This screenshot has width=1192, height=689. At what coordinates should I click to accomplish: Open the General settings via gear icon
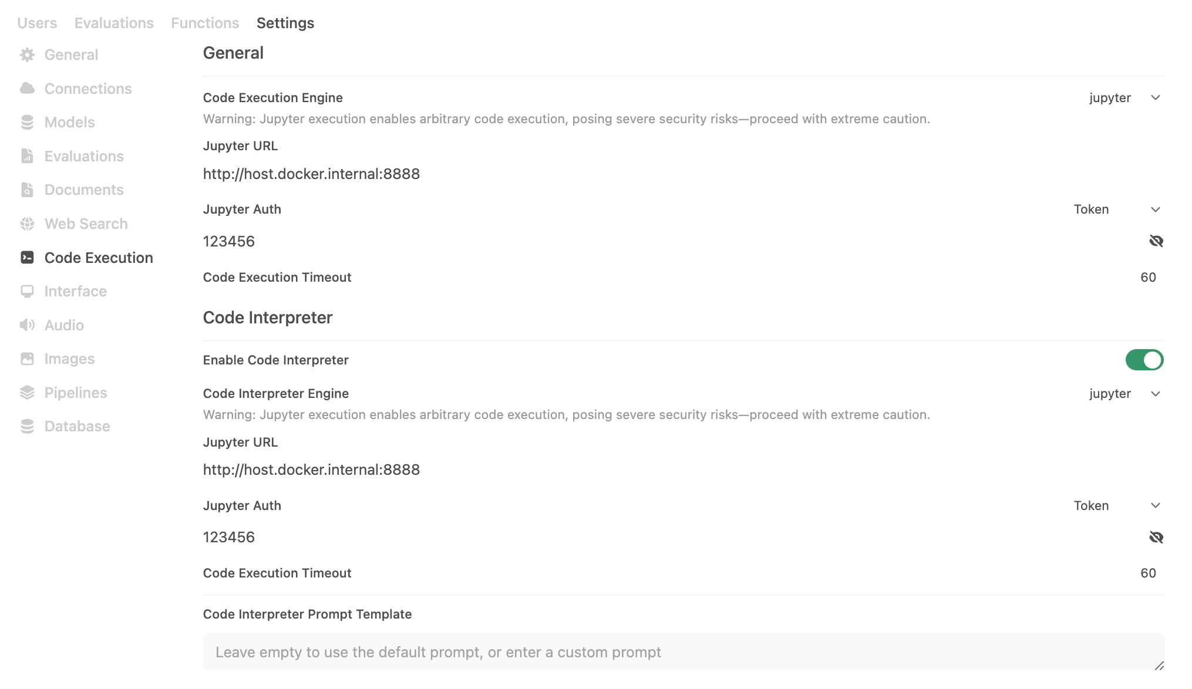27,54
